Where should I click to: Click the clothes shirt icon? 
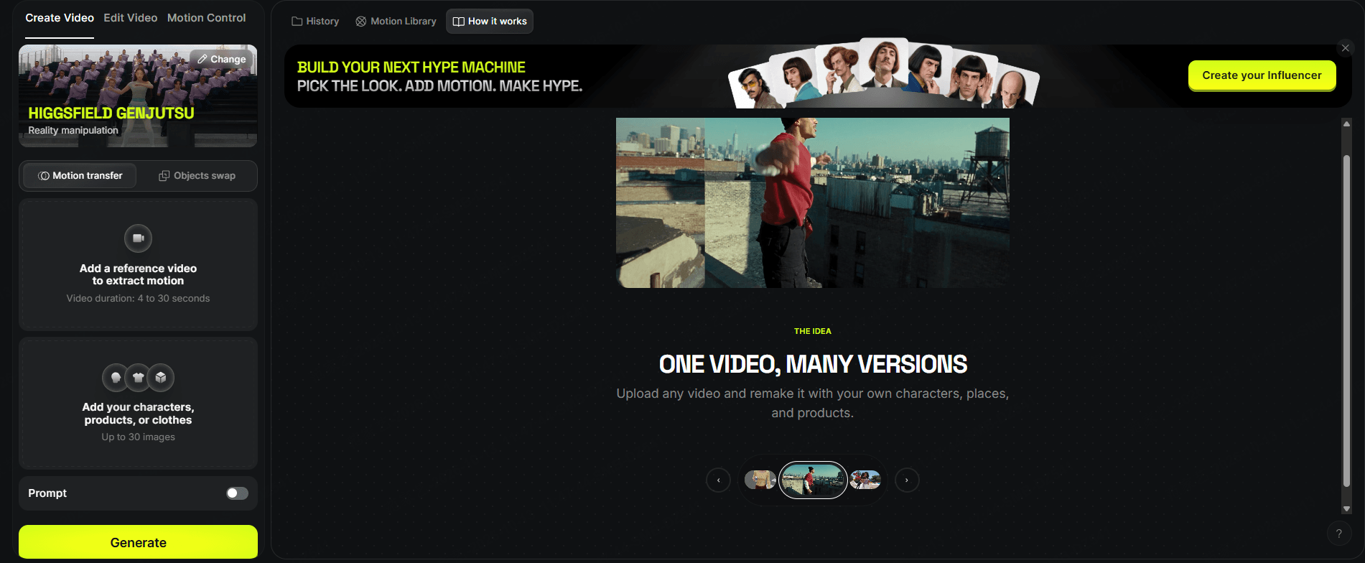tap(139, 378)
